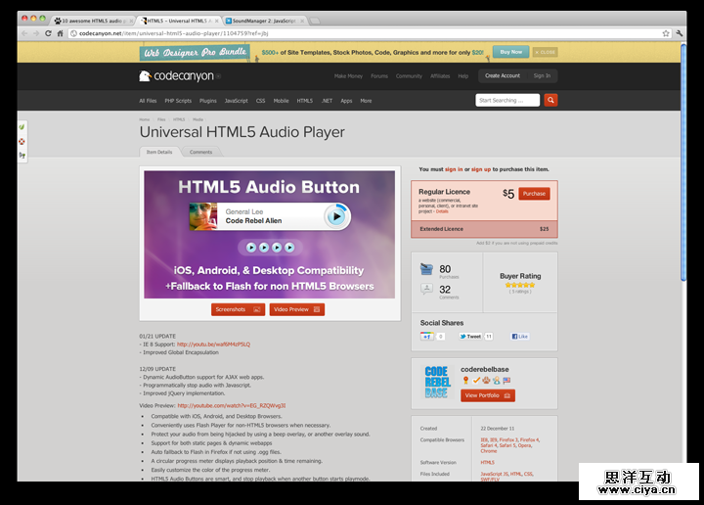This screenshot has width=704, height=505.
Task: Open the .NET category
Action: point(327,101)
